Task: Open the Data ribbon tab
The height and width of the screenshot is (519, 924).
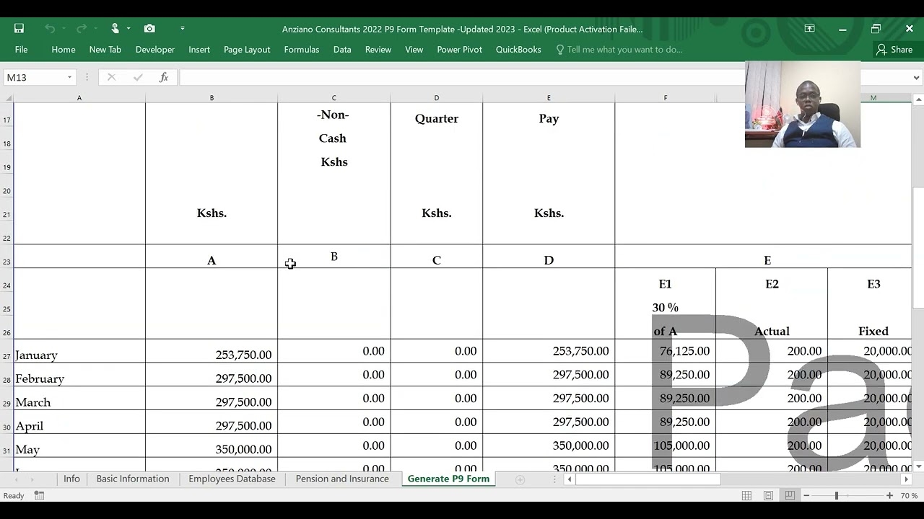Action: (x=342, y=49)
